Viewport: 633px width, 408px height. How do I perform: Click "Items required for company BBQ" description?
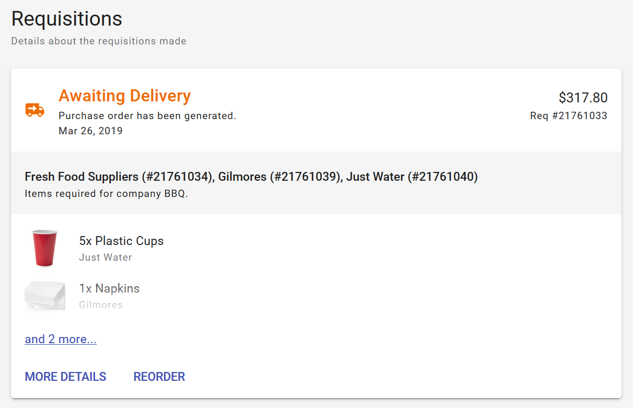pyautogui.click(x=106, y=194)
